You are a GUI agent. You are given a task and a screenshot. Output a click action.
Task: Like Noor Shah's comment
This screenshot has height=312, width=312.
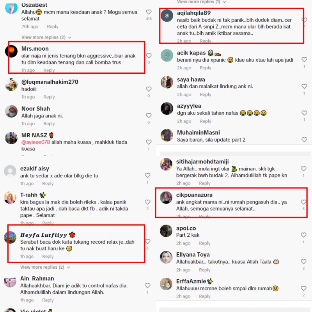(x=149, y=115)
